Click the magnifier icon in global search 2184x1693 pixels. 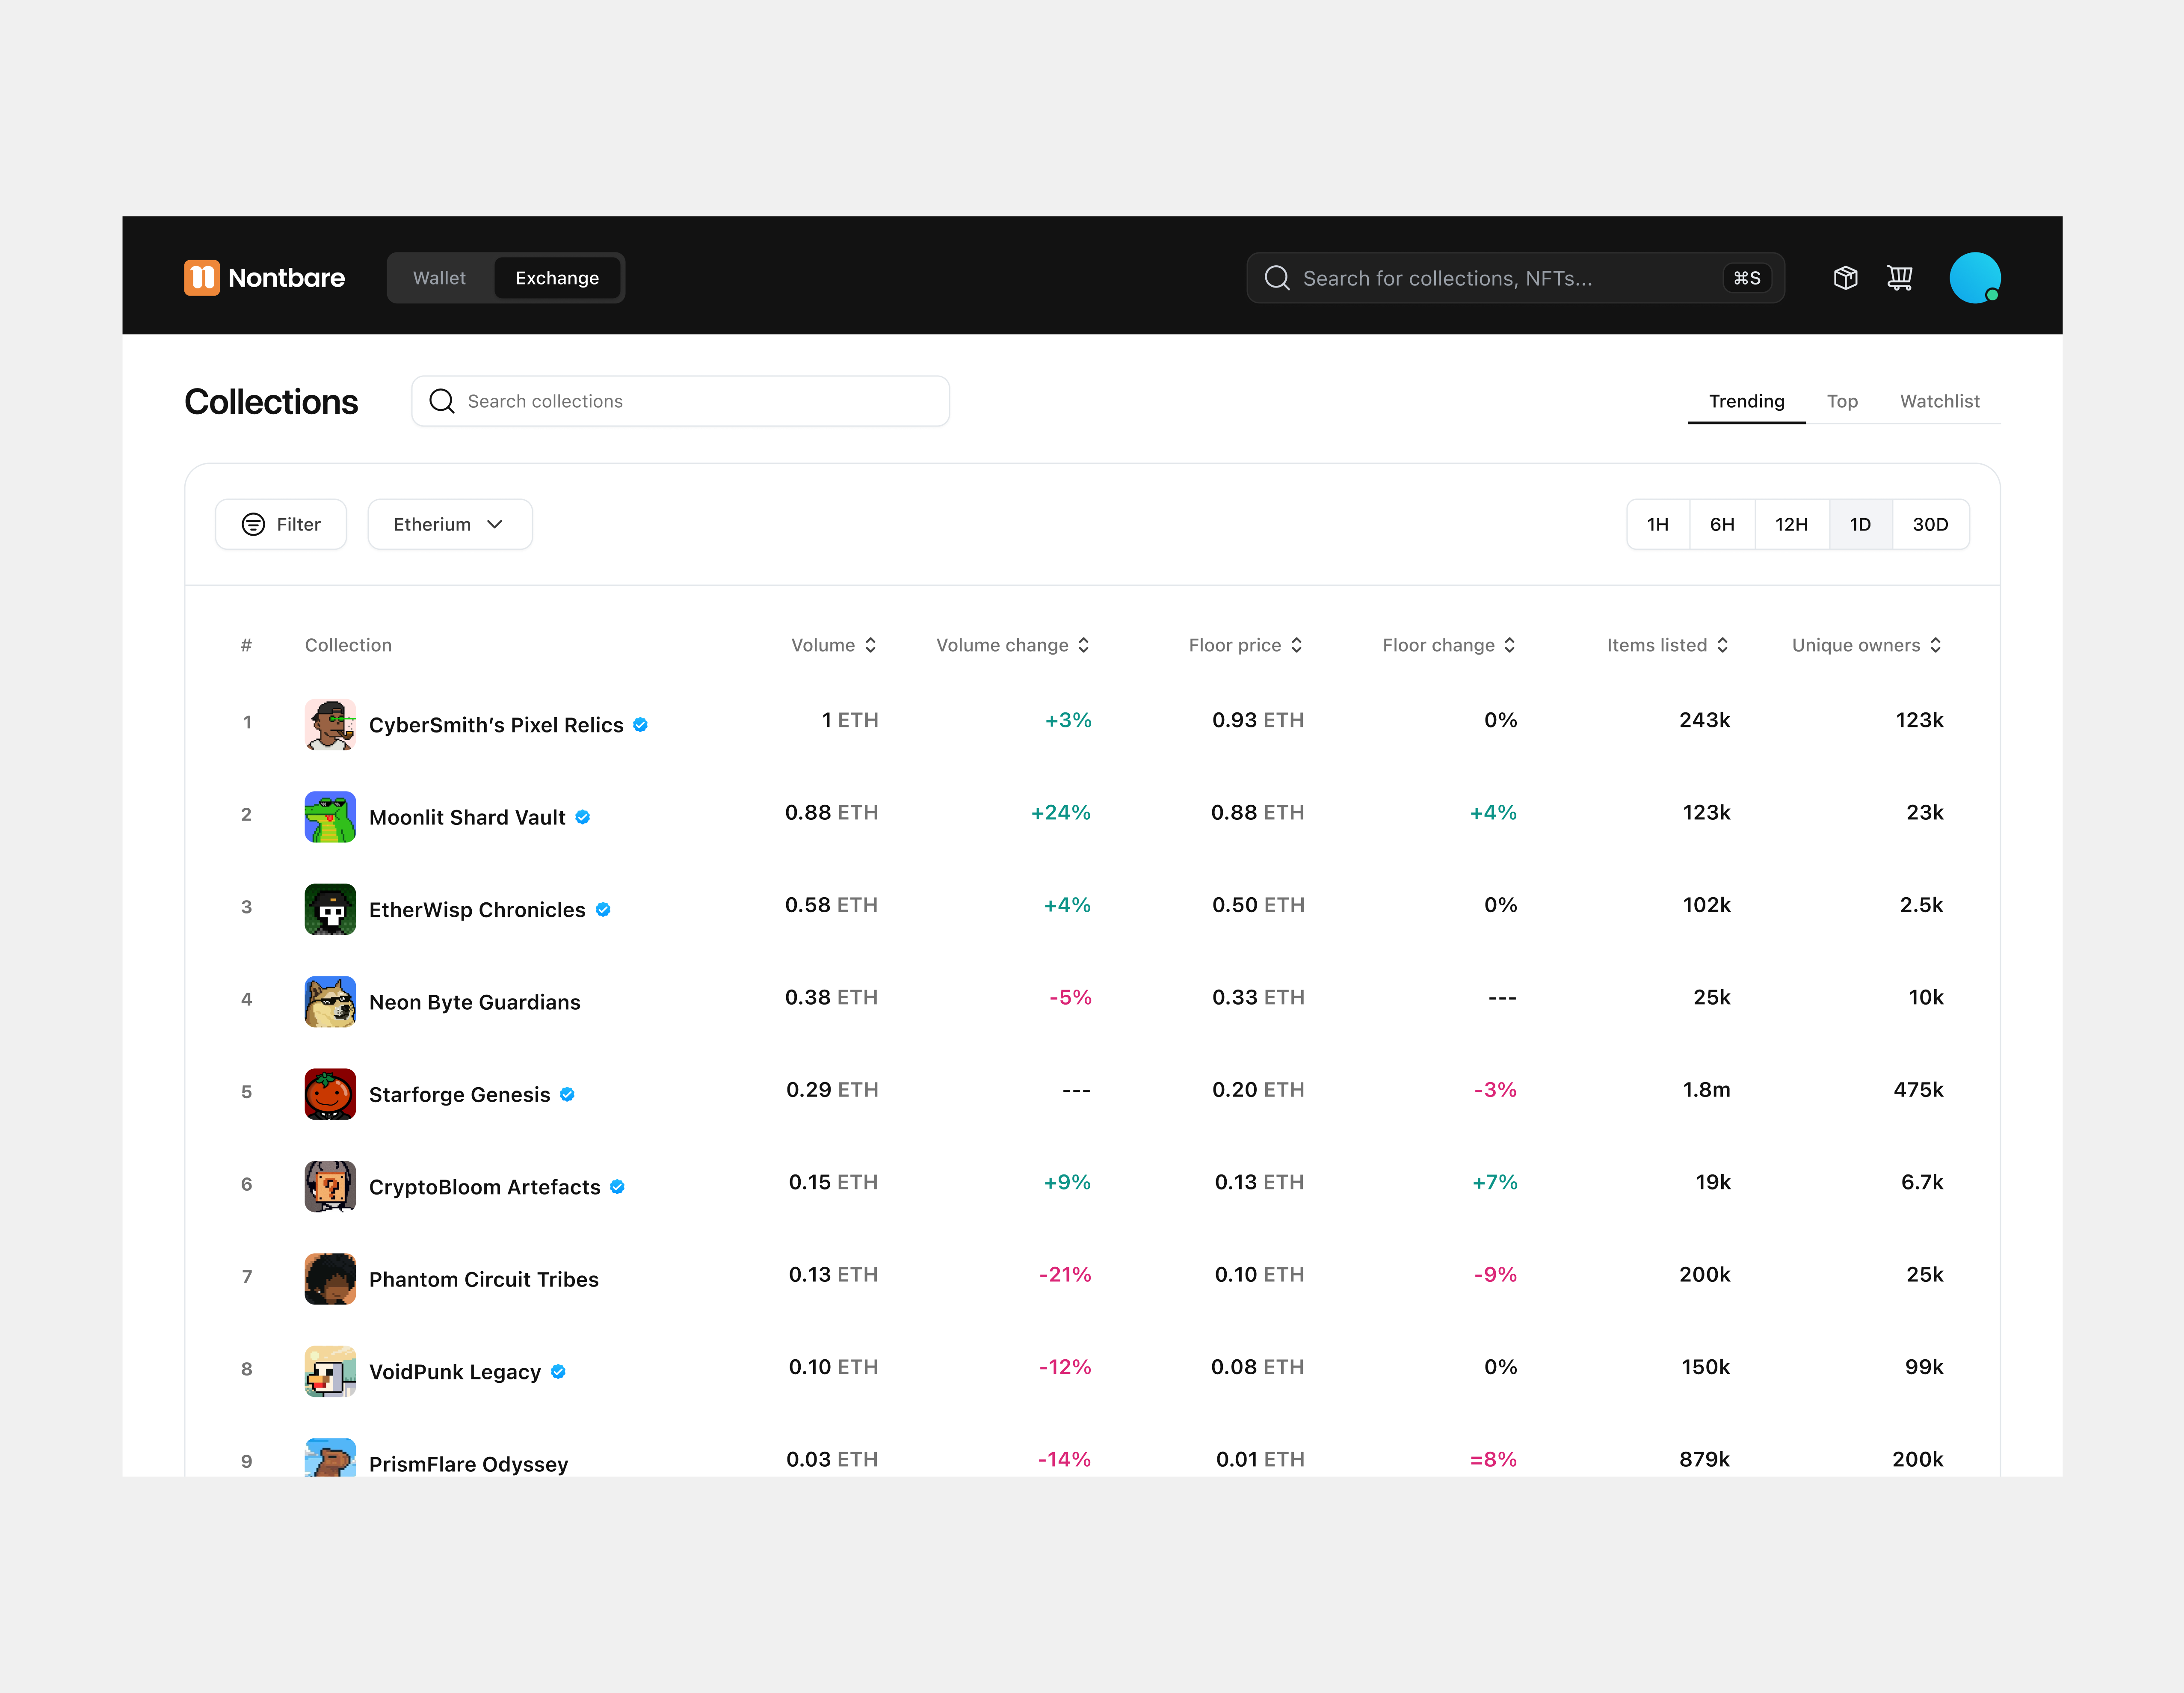[x=1277, y=278]
